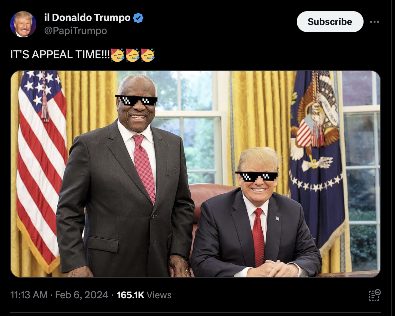
Task: Open the il Donaldo Trumpo profile avatar
Action: (23, 24)
